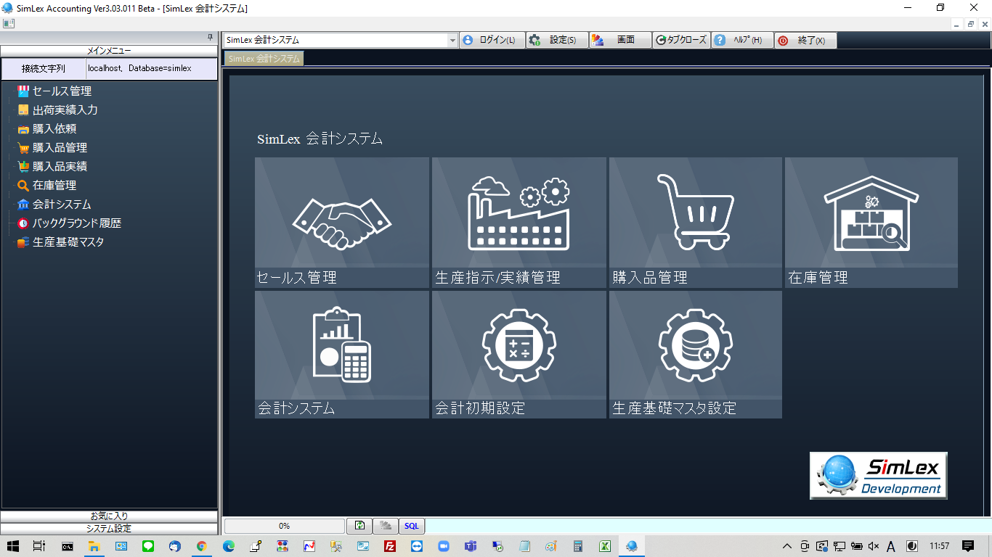This screenshot has width=992, height=557.
Task: Open the 会計初期設定 gear tile
Action: (x=519, y=354)
